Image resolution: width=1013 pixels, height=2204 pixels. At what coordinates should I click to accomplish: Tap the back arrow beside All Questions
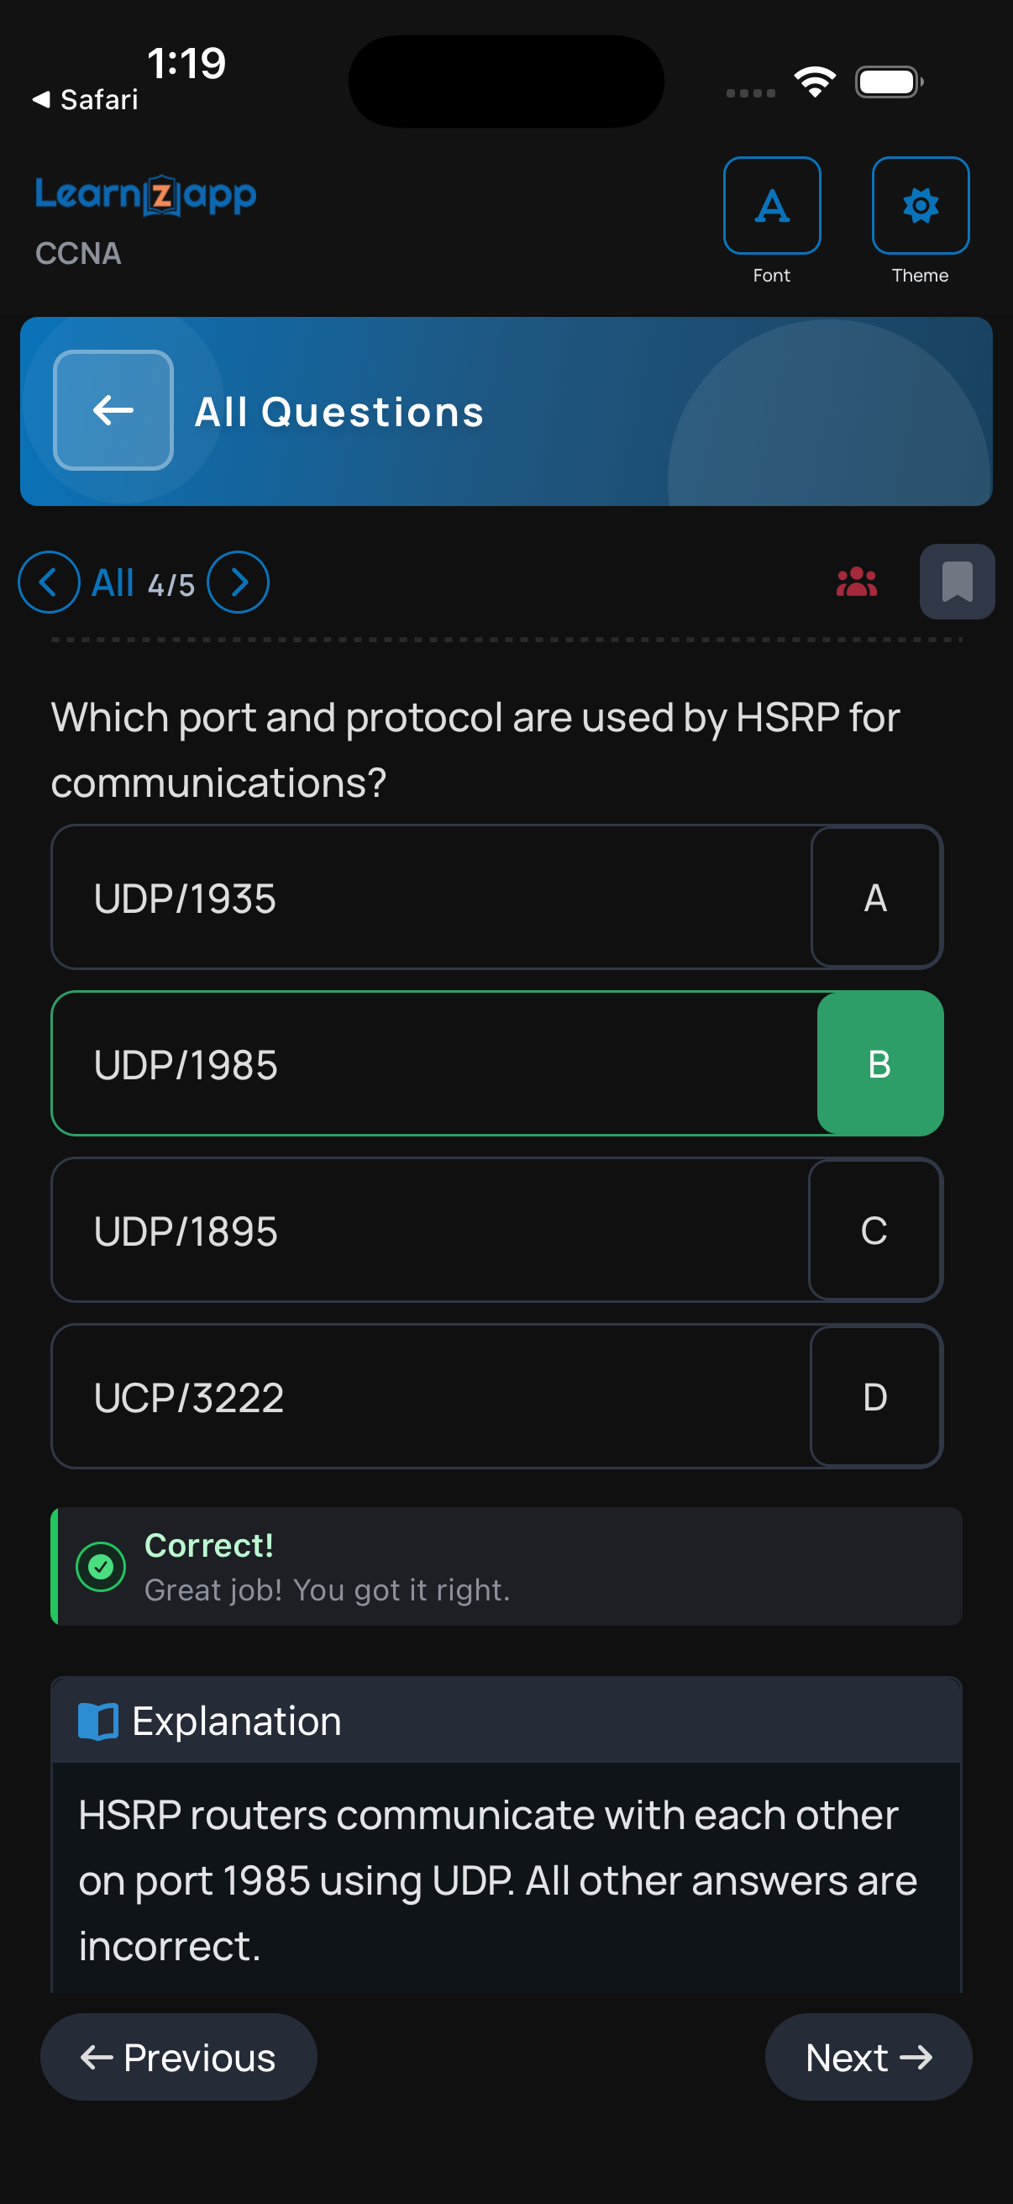(113, 411)
